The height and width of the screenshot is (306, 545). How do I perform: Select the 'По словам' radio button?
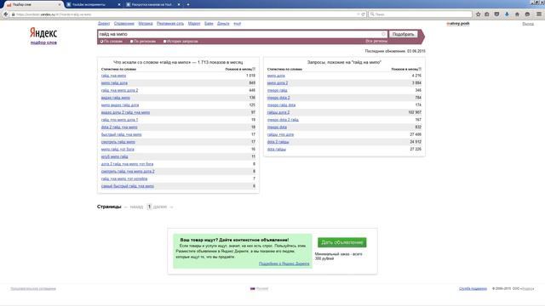click(102, 42)
